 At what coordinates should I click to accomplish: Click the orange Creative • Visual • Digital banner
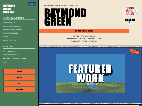point(84,31)
